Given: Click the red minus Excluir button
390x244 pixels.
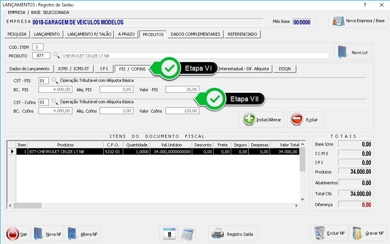Looking at the screenshot, I should coord(306,120).
